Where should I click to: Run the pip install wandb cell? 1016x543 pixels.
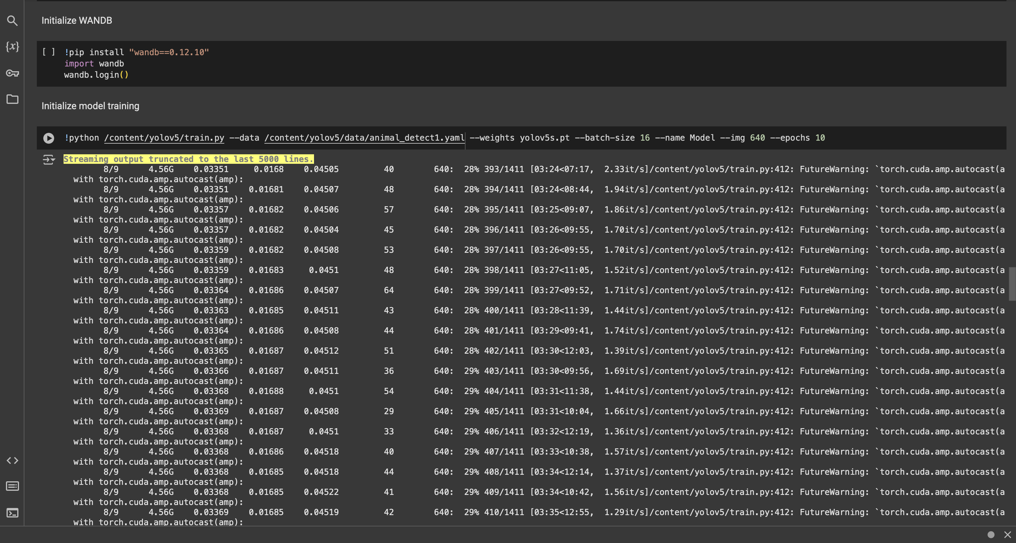click(48, 52)
